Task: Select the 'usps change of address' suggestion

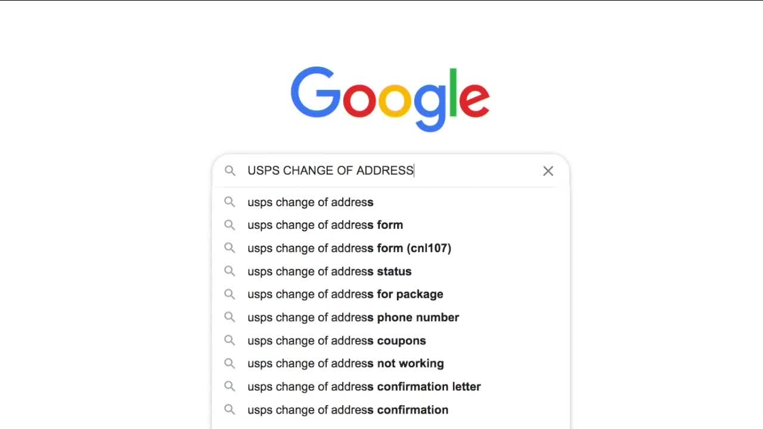Action: pos(311,203)
